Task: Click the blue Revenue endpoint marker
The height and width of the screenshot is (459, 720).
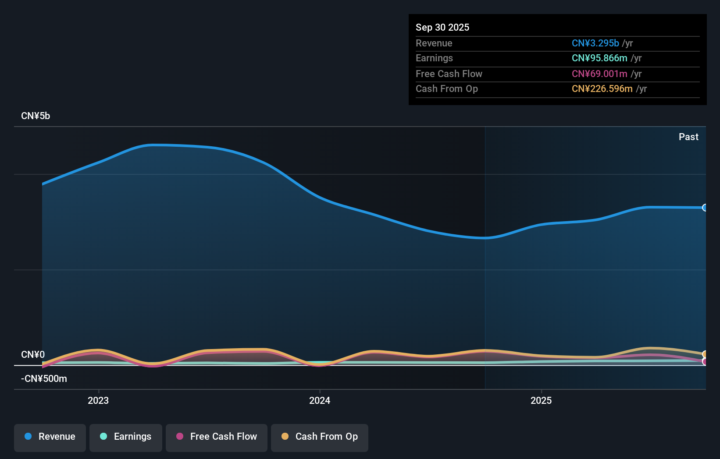Action: tap(705, 208)
